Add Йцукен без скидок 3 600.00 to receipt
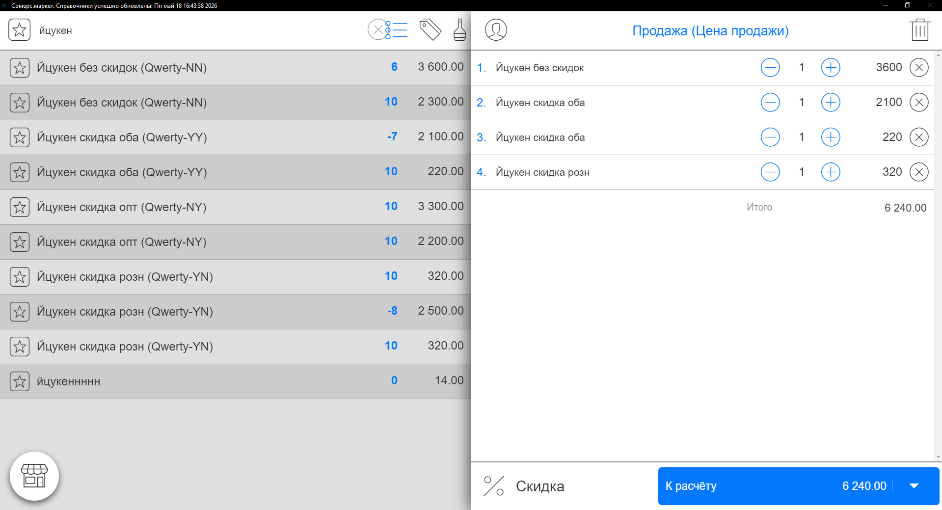Image resolution: width=942 pixels, height=510 pixels. 236,68
